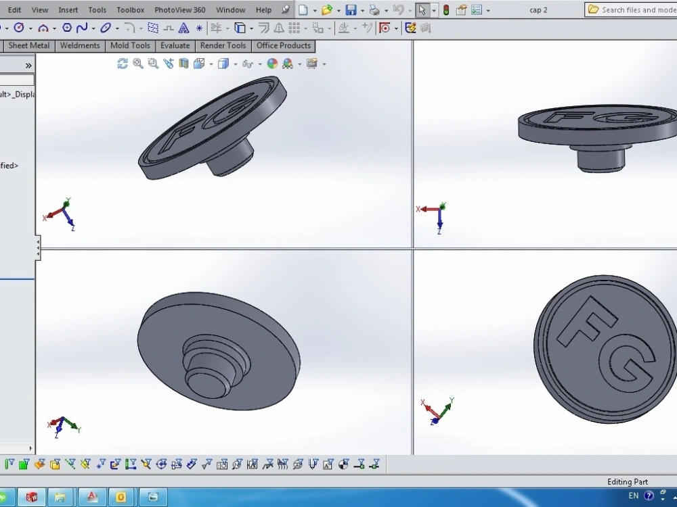This screenshot has height=507, width=677.
Task: Expand the Save dropdown arrow
Action: pyautogui.click(x=362, y=10)
